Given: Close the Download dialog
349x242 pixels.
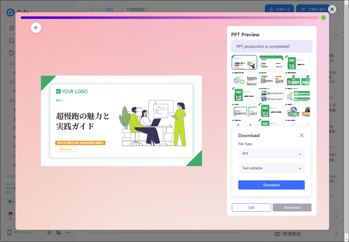Looking at the screenshot, I should point(302,135).
